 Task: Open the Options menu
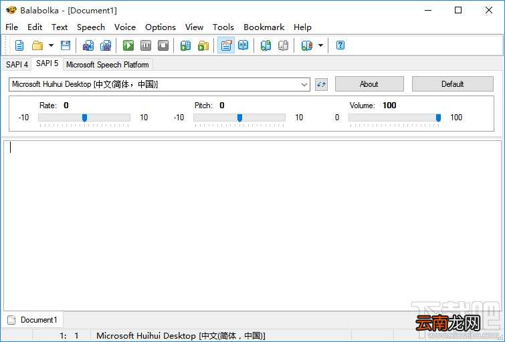pyautogui.click(x=161, y=27)
